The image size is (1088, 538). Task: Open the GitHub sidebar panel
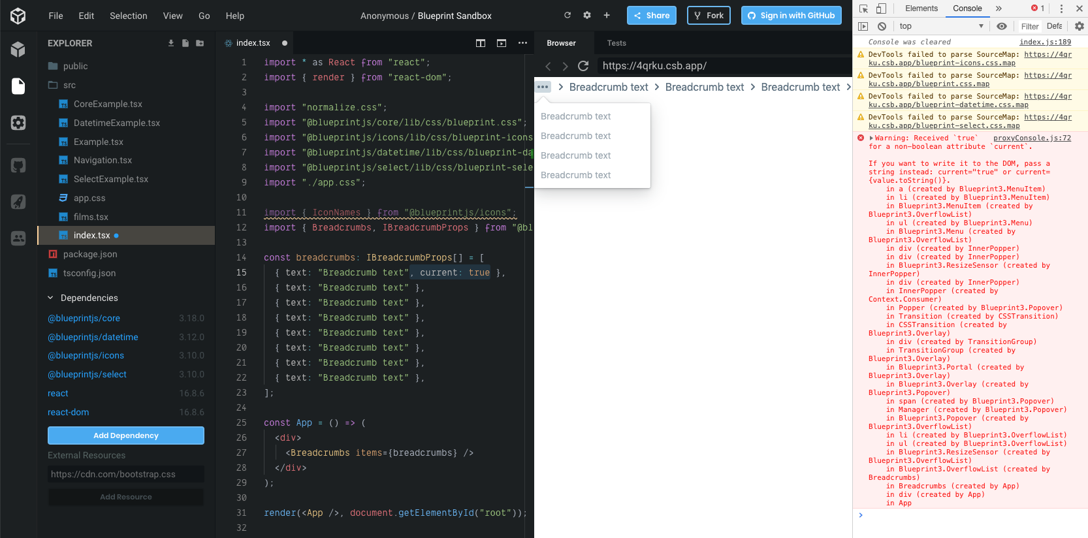click(x=18, y=166)
